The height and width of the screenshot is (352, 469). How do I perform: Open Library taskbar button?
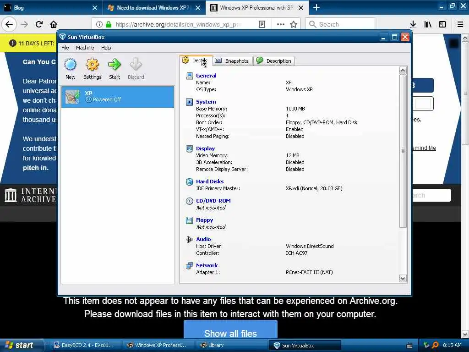[x=231, y=345]
